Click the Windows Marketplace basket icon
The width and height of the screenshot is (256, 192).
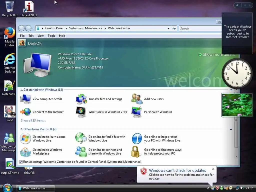coord(25,152)
